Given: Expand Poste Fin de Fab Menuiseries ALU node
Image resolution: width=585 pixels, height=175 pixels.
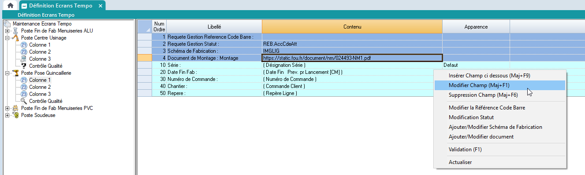Looking at the screenshot, I should (x=7, y=31).
